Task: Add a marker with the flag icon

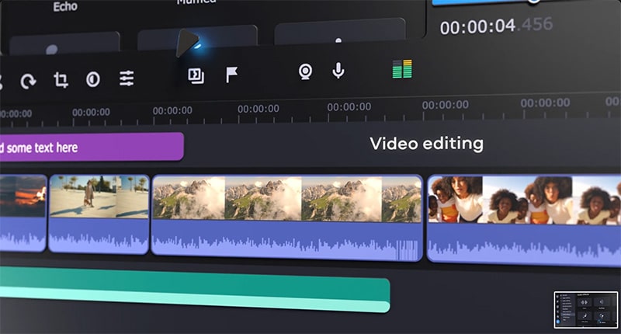Action: [231, 75]
